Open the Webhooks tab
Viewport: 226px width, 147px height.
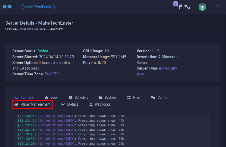pyautogui.click(x=100, y=104)
